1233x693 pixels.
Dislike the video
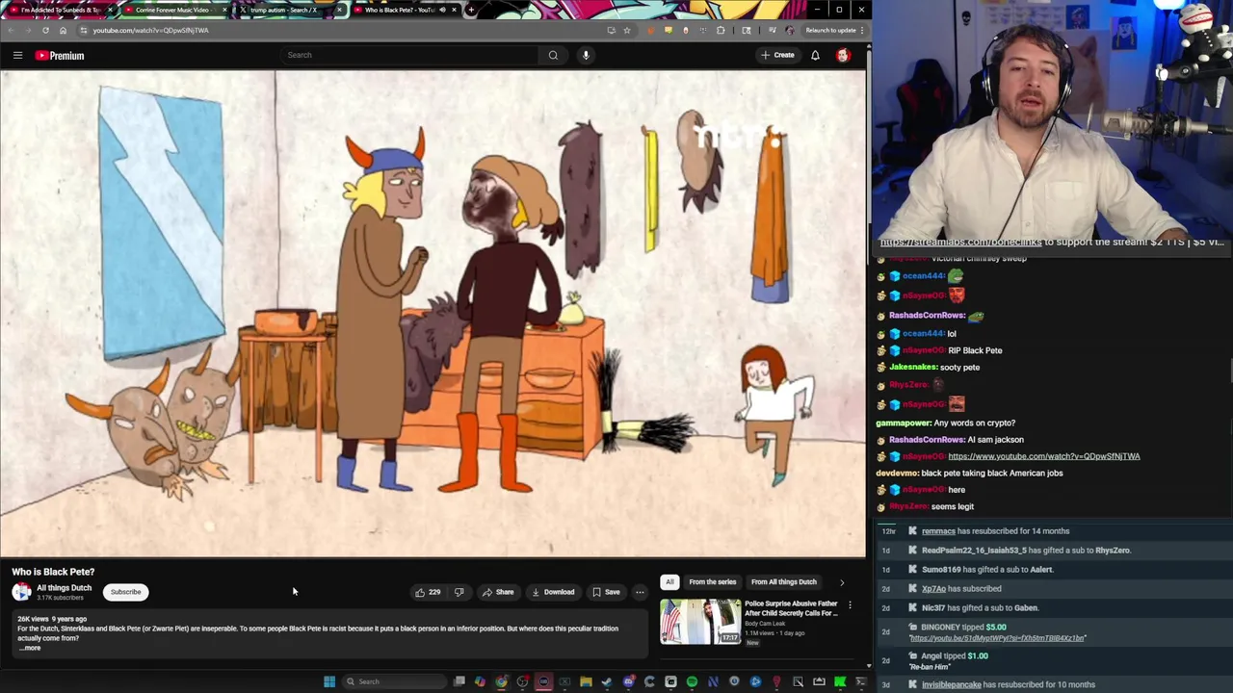point(459,592)
